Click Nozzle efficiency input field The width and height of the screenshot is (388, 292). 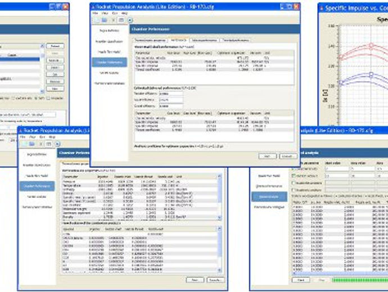(x=171, y=100)
